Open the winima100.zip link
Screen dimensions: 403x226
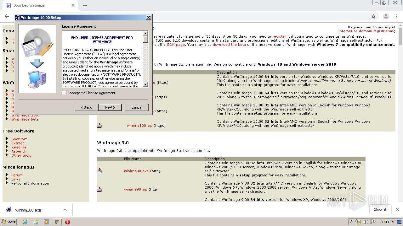(139, 126)
